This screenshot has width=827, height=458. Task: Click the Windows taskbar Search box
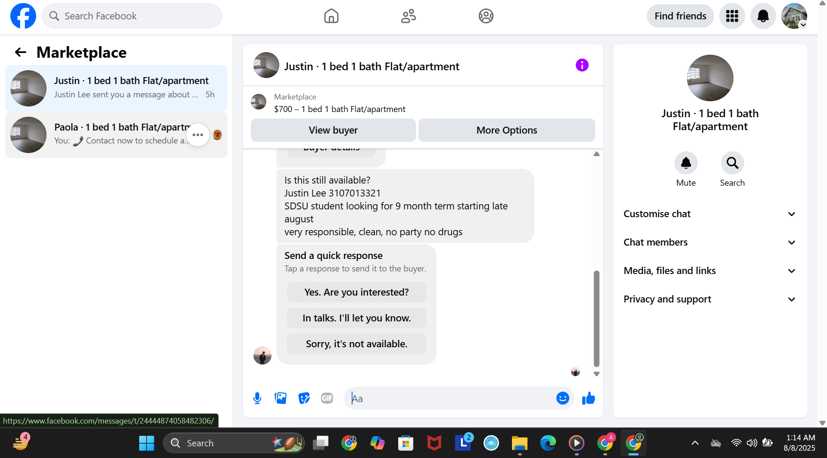pyautogui.click(x=233, y=443)
